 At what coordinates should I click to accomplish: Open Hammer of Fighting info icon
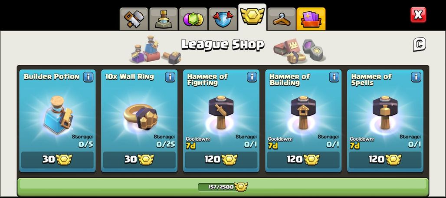coord(252,77)
